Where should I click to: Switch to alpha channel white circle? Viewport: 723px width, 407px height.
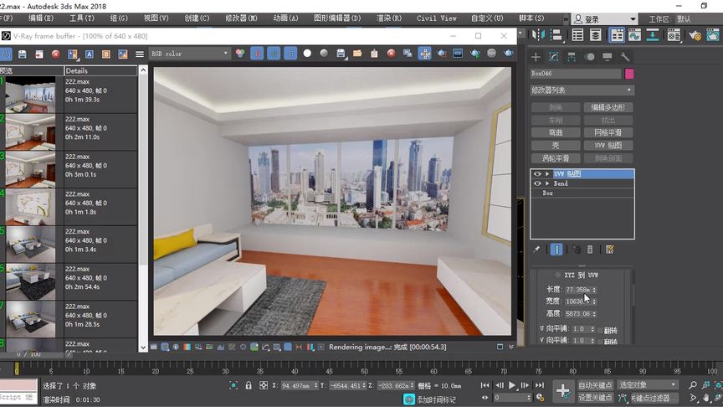[307, 54]
